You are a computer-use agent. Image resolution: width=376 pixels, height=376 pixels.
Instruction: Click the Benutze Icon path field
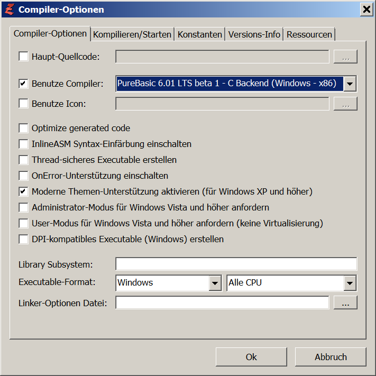click(x=222, y=104)
